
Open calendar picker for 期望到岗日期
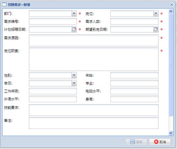156,29
